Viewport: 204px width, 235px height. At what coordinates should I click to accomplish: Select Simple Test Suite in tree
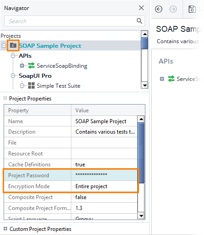pyautogui.click(x=59, y=86)
